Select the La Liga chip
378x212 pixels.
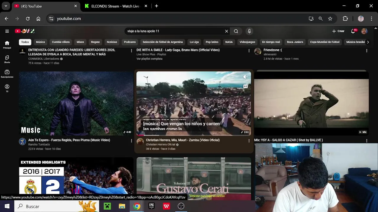click(x=194, y=42)
